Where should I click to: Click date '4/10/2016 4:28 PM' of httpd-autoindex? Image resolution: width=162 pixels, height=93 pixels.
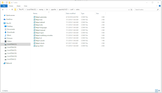click(x=72, y=17)
